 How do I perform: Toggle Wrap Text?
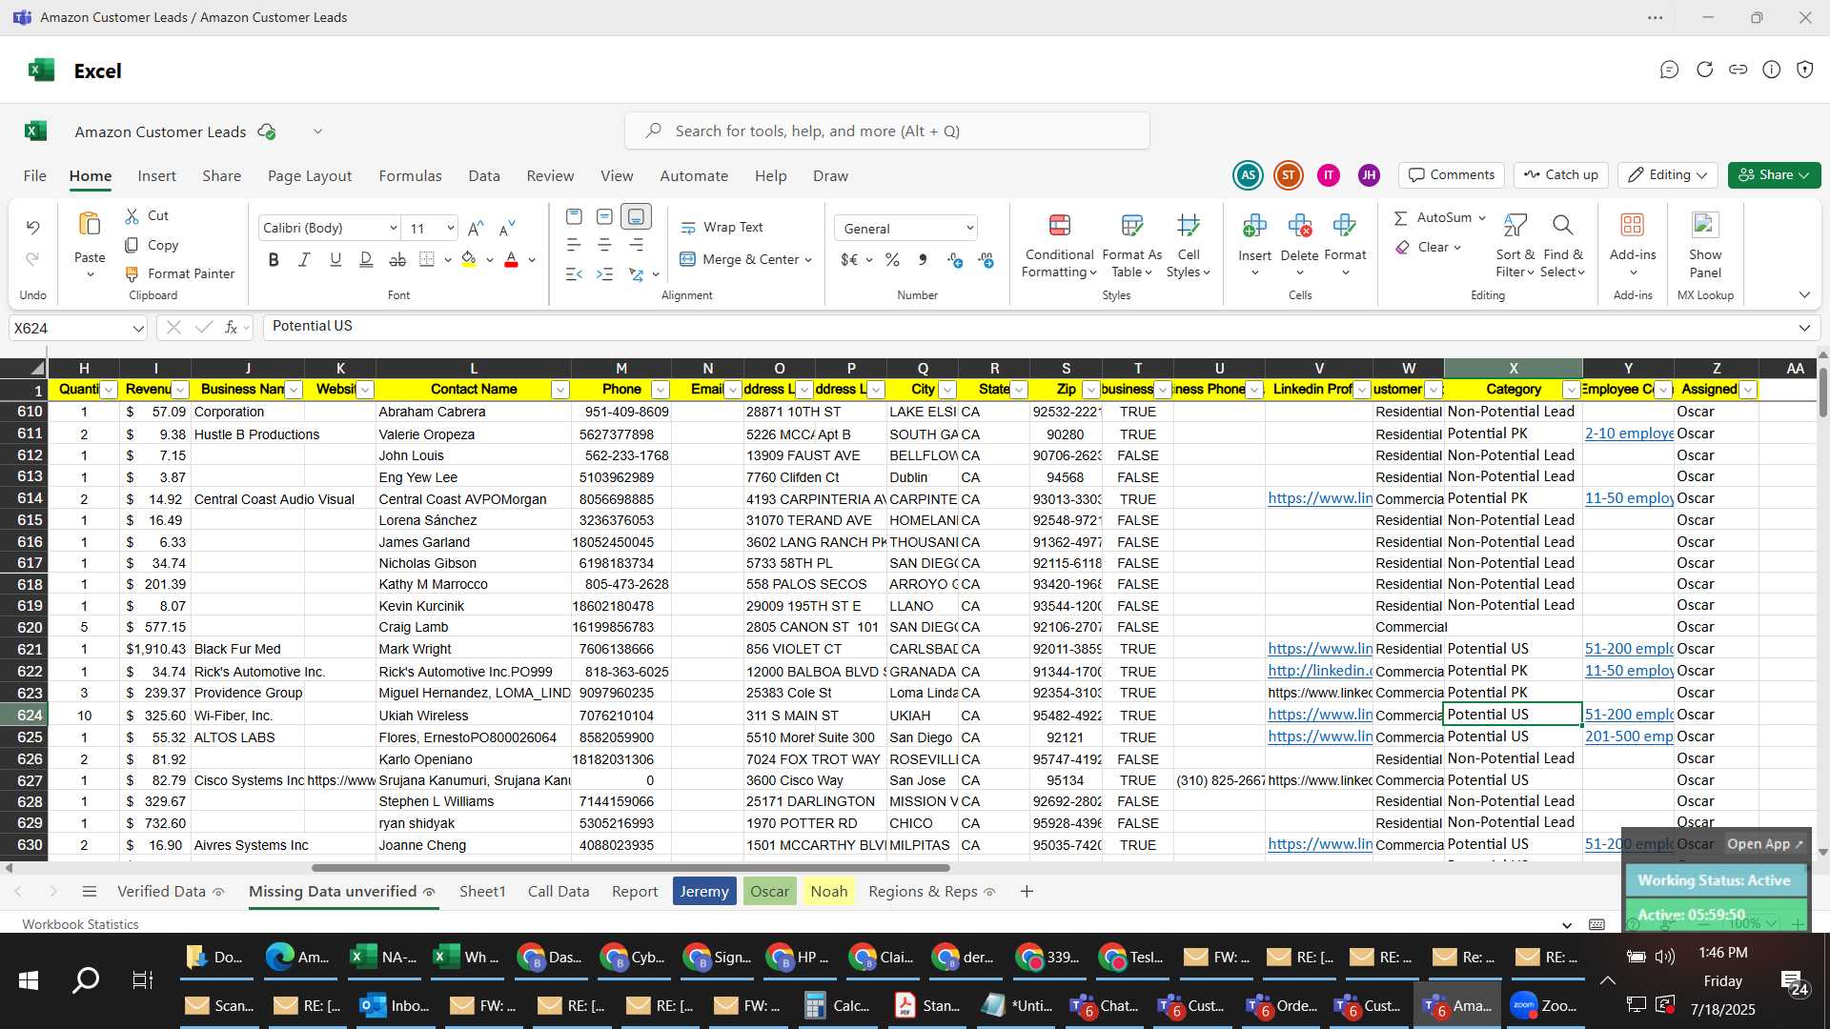(x=722, y=228)
